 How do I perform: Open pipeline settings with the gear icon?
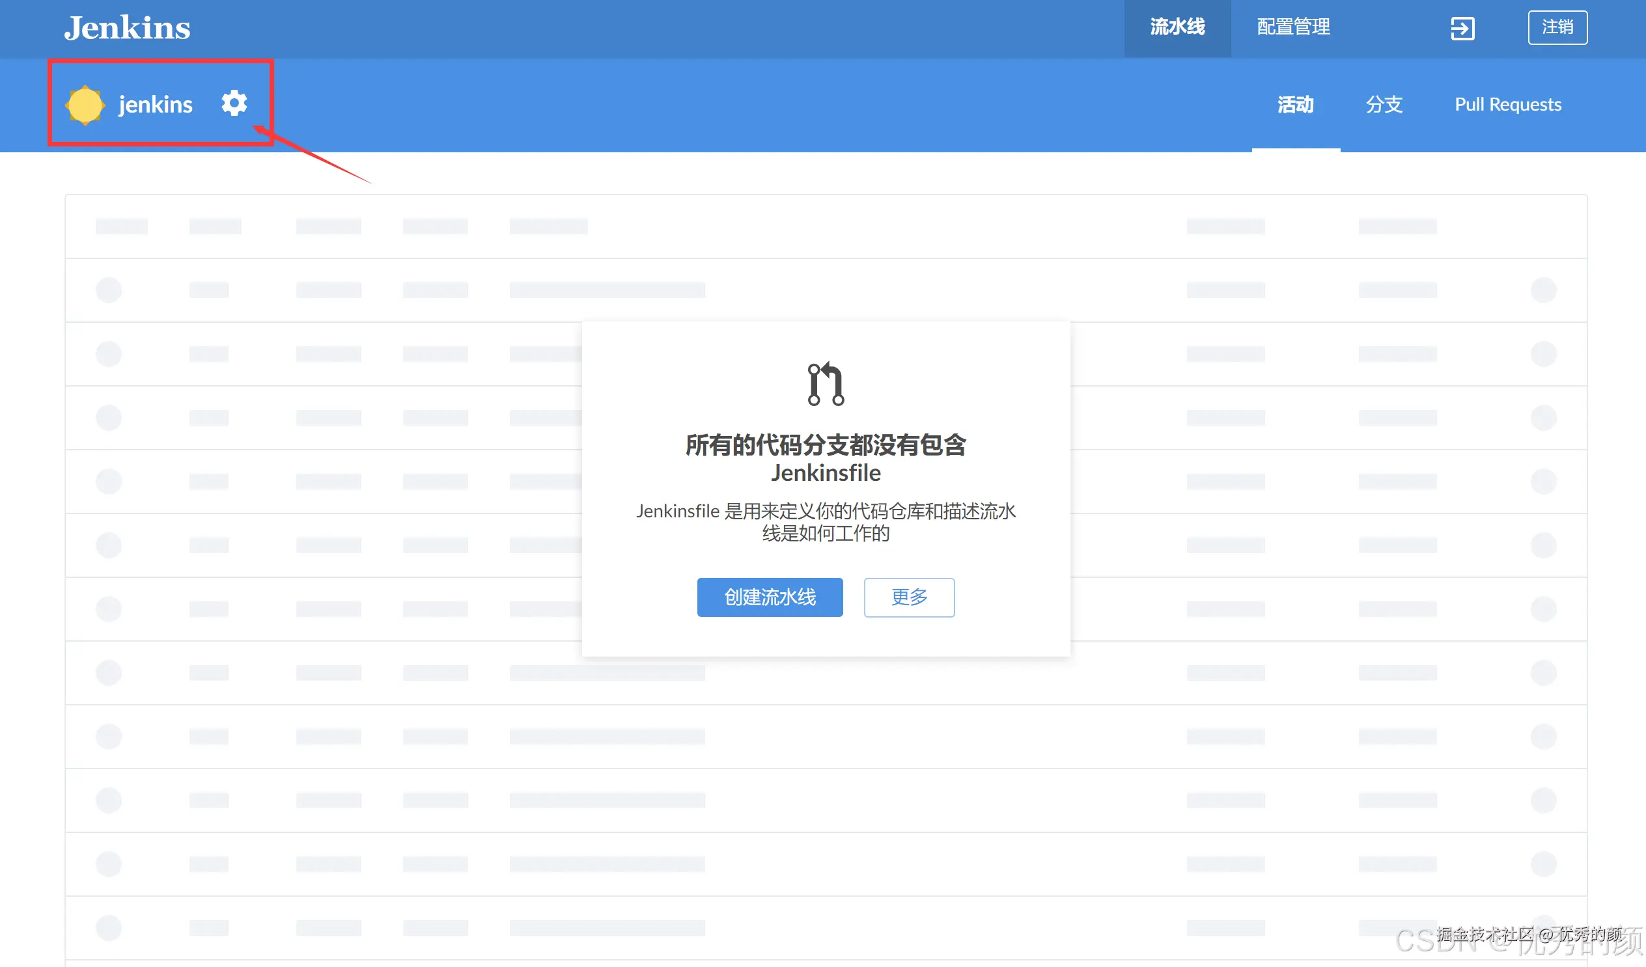click(234, 103)
